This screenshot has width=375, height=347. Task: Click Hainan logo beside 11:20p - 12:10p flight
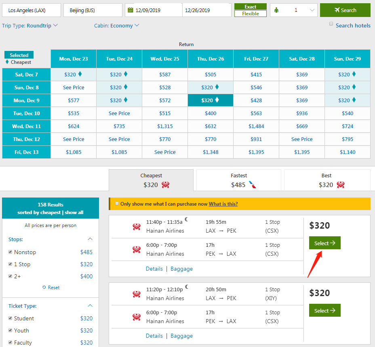[137, 294]
